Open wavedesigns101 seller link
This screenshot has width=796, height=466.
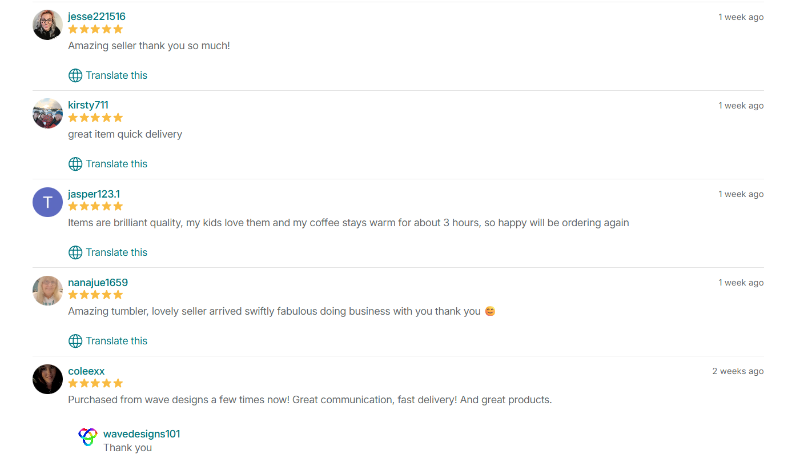(142, 433)
